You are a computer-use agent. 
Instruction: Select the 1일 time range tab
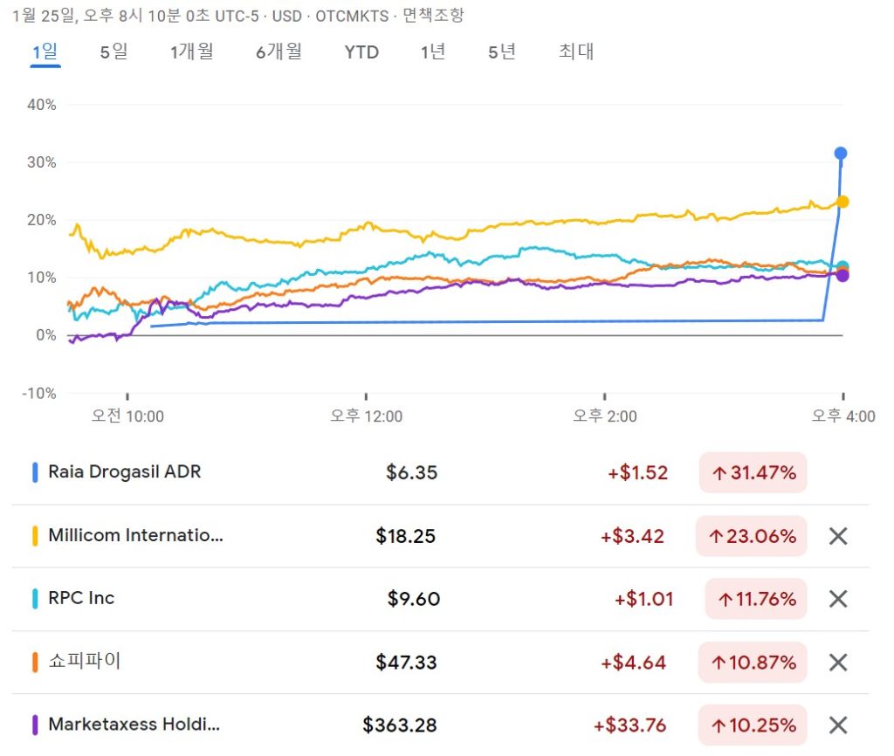tap(45, 52)
